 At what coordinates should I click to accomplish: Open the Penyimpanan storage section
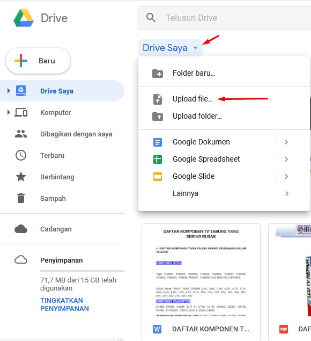(62, 260)
